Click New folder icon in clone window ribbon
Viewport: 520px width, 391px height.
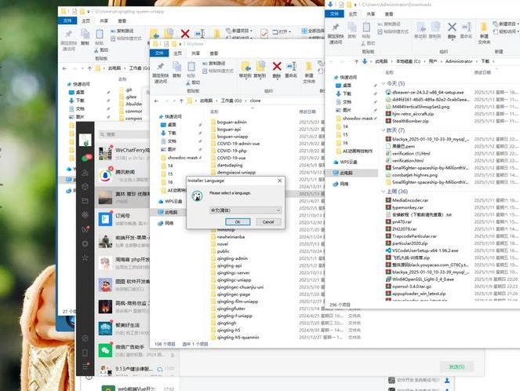(x=308, y=66)
